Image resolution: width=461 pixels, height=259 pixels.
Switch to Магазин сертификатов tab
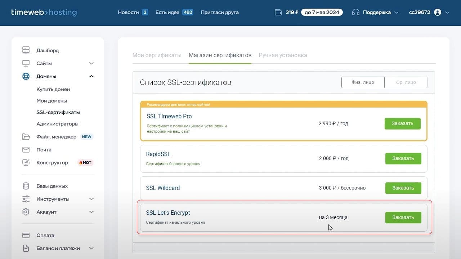[220, 55]
